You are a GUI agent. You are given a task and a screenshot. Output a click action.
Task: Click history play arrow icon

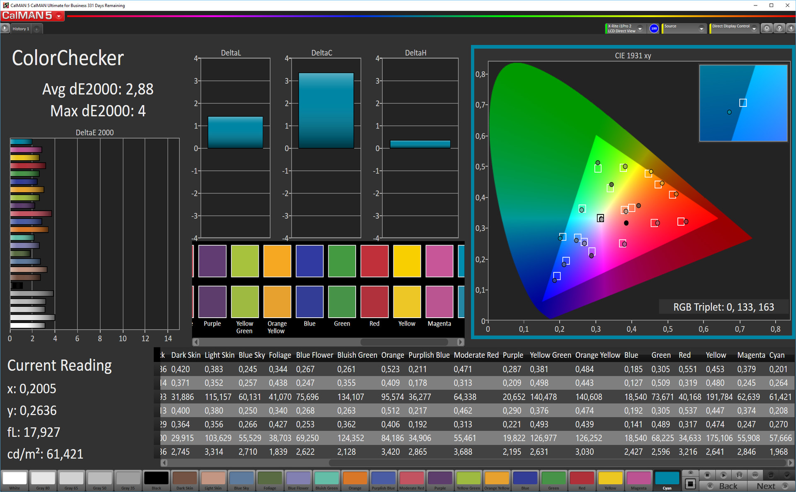pyautogui.click(x=5, y=29)
